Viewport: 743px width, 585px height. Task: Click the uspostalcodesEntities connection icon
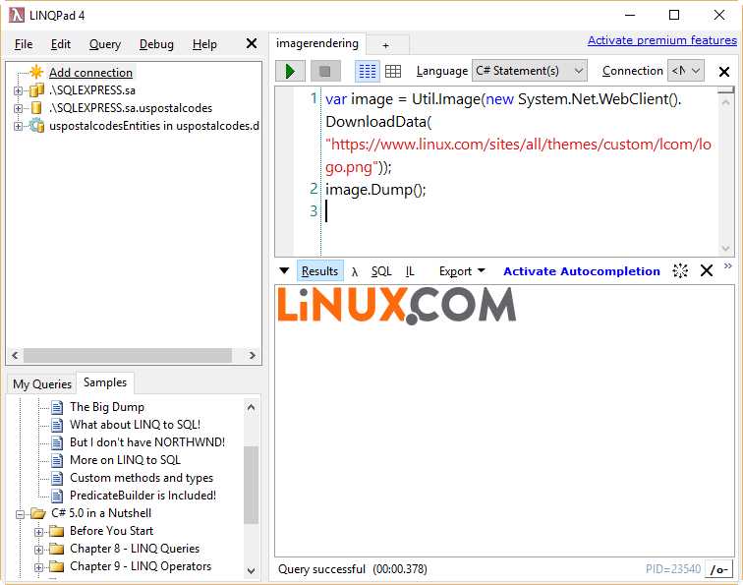click(36, 126)
